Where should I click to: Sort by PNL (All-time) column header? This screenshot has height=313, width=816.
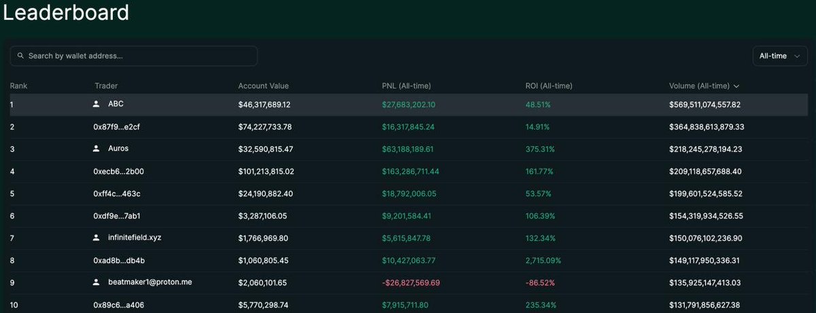(x=407, y=86)
